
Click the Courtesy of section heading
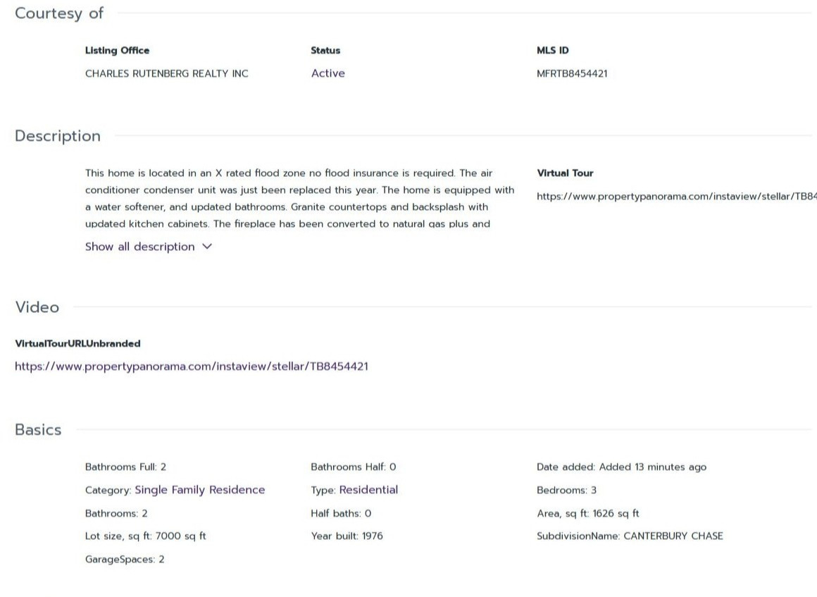pos(59,13)
